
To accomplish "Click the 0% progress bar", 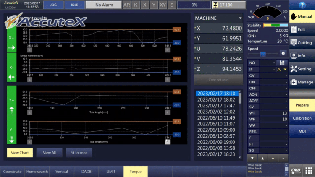I will (194, 5).
